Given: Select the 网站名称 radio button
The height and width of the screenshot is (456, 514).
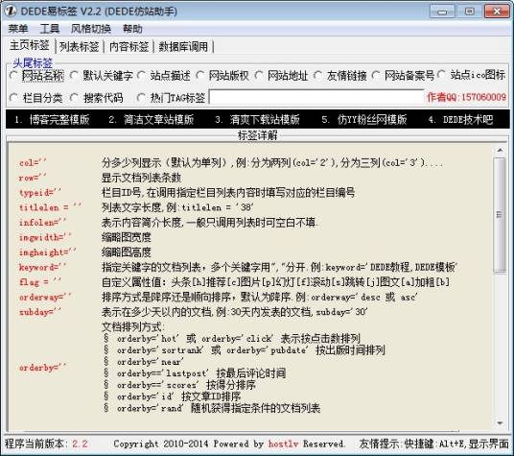Looking at the screenshot, I should pos(36,76).
